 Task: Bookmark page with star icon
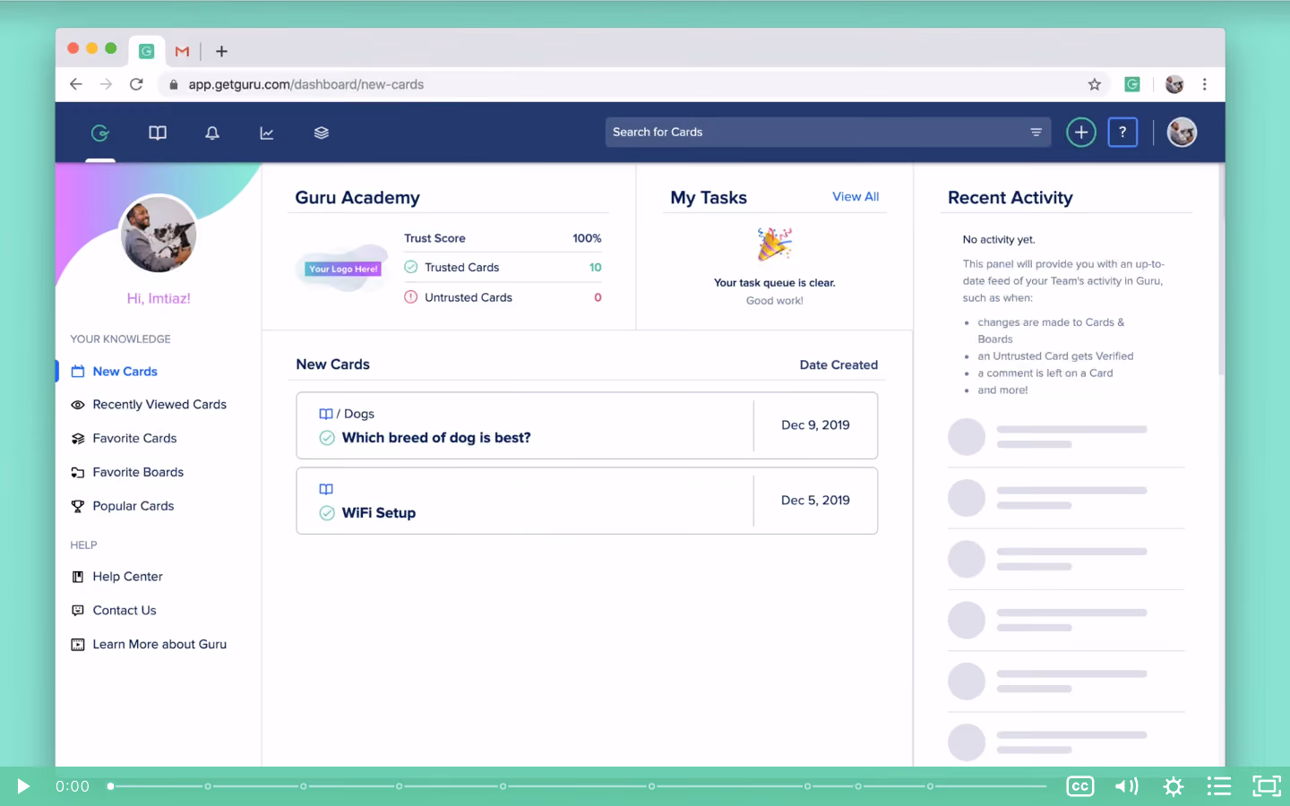(1094, 84)
